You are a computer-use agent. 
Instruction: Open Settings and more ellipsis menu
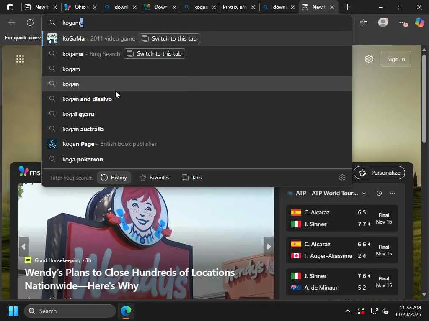[x=403, y=23]
